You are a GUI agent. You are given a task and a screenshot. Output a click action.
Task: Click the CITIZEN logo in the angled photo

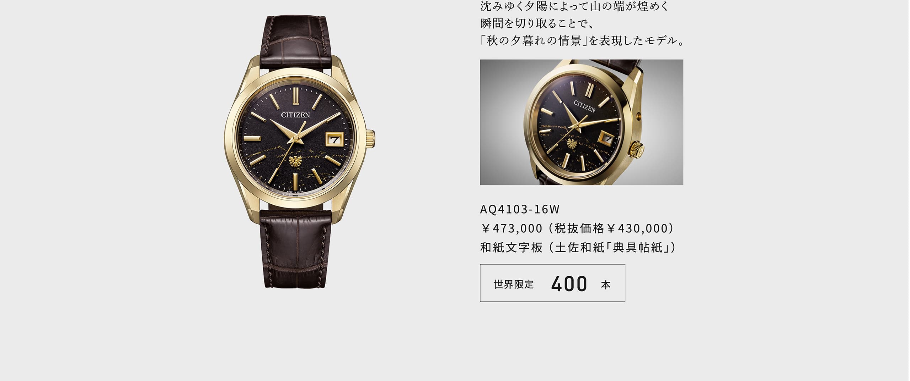click(584, 106)
